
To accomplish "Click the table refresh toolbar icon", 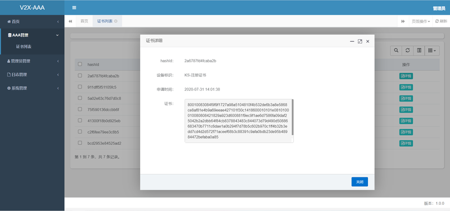I will (407, 51).
